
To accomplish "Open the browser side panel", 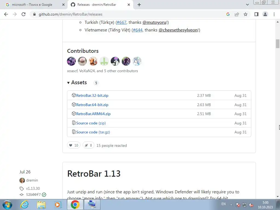I will point(256,14).
